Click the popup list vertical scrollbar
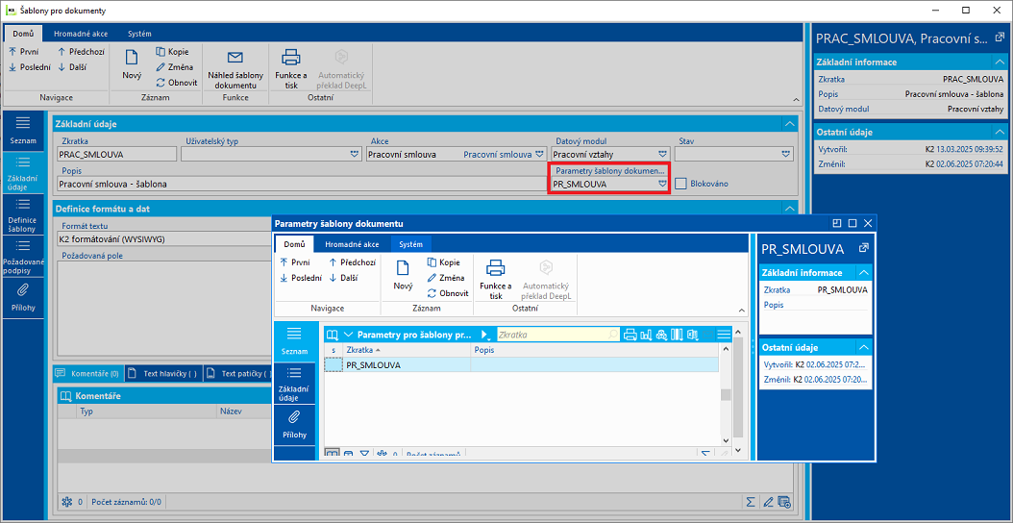1013x523 pixels. click(727, 395)
